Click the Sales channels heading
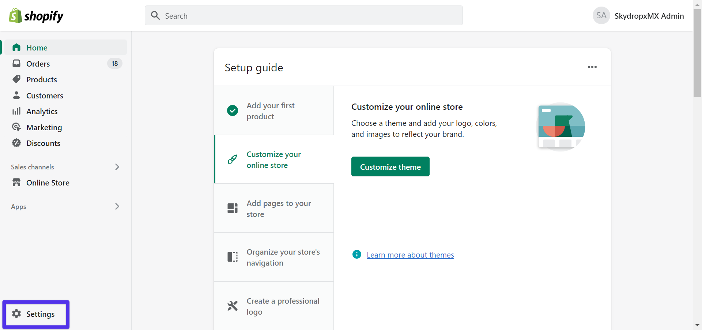702x330 pixels. (33, 167)
